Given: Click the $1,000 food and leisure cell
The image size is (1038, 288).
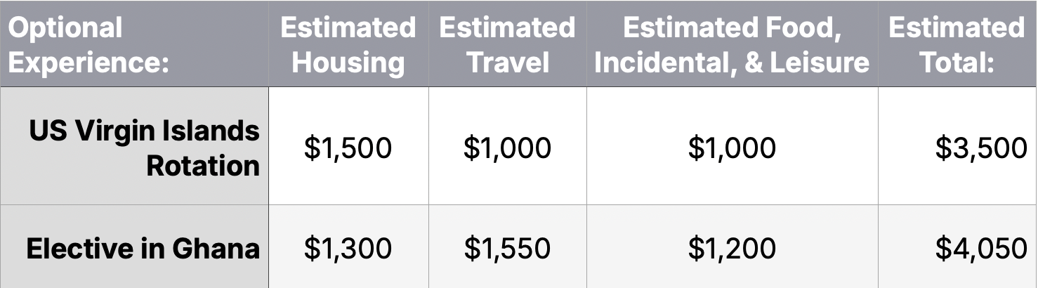Looking at the screenshot, I should click(732, 146).
